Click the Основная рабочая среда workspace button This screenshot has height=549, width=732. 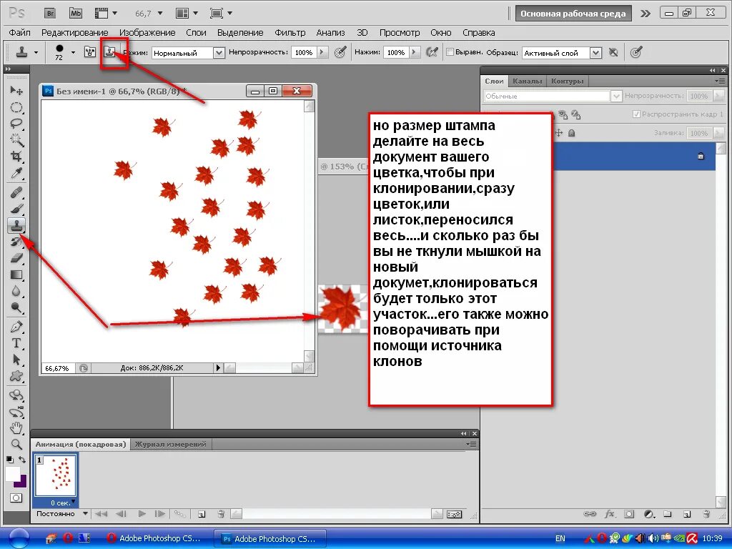573,14
